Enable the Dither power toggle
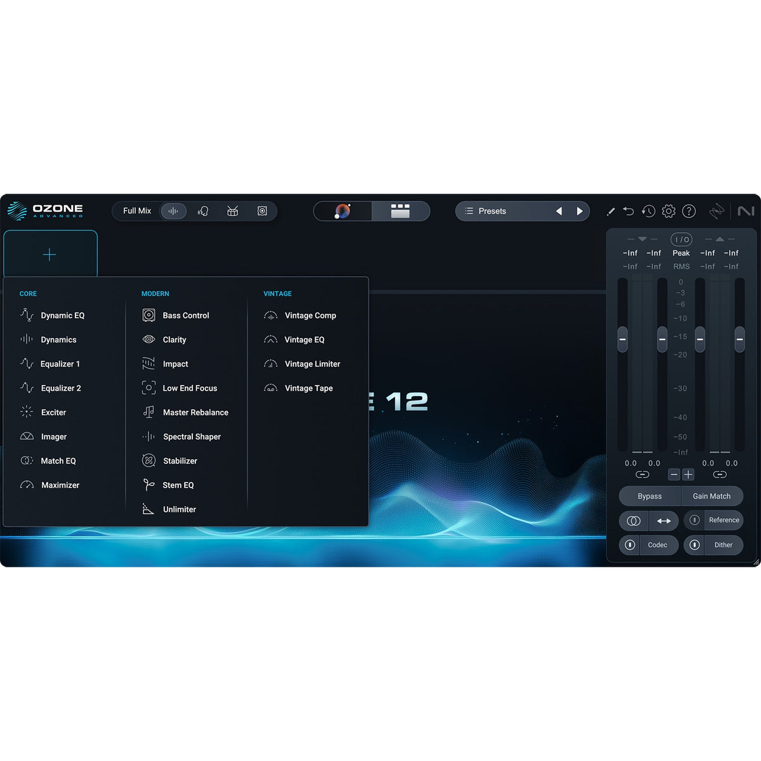Screen dimensions: 761x761 [x=694, y=545]
